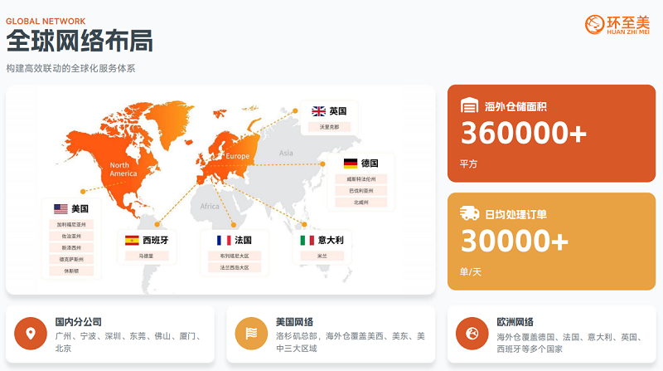
Task: Click the 30000+ daily orders card
Action: coord(551,241)
